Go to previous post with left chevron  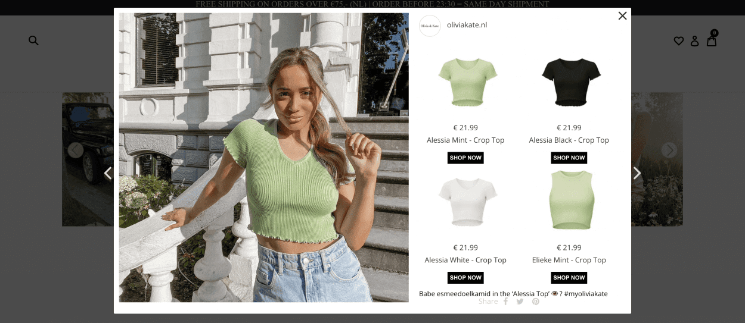pos(108,173)
